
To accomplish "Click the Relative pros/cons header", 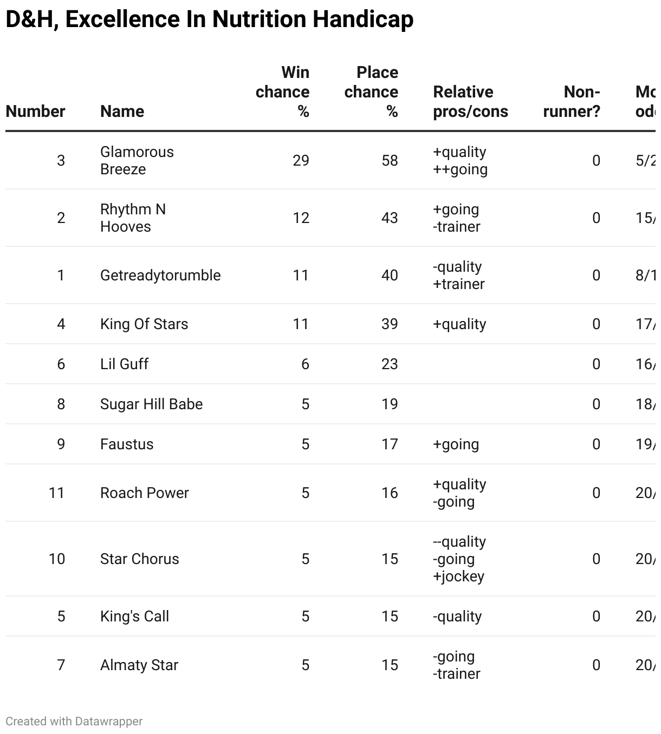I will (470, 102).
